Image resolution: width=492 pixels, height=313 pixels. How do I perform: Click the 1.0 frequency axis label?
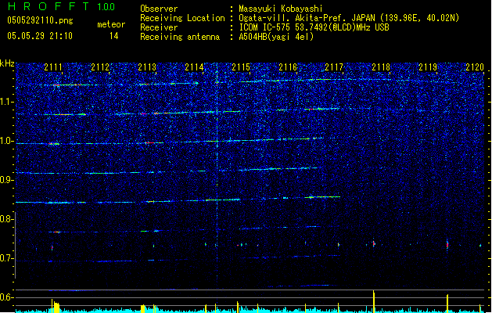click(6, 141)
